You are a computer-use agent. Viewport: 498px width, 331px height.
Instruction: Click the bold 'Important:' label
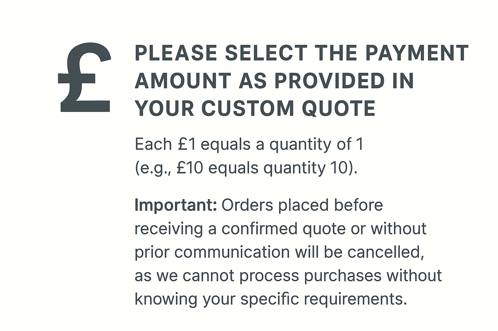(175, 205)
